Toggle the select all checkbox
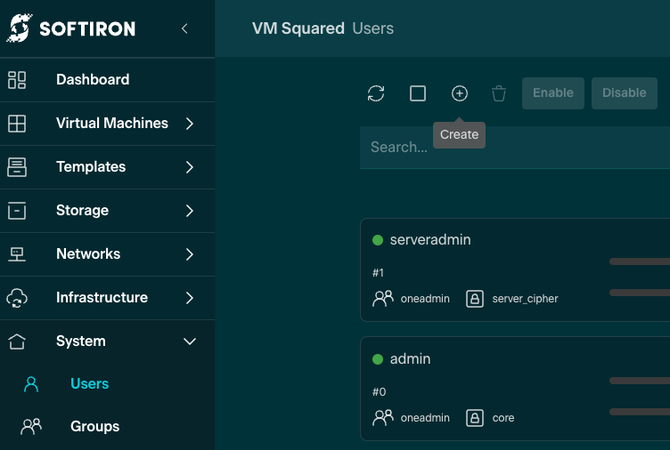 418,93
